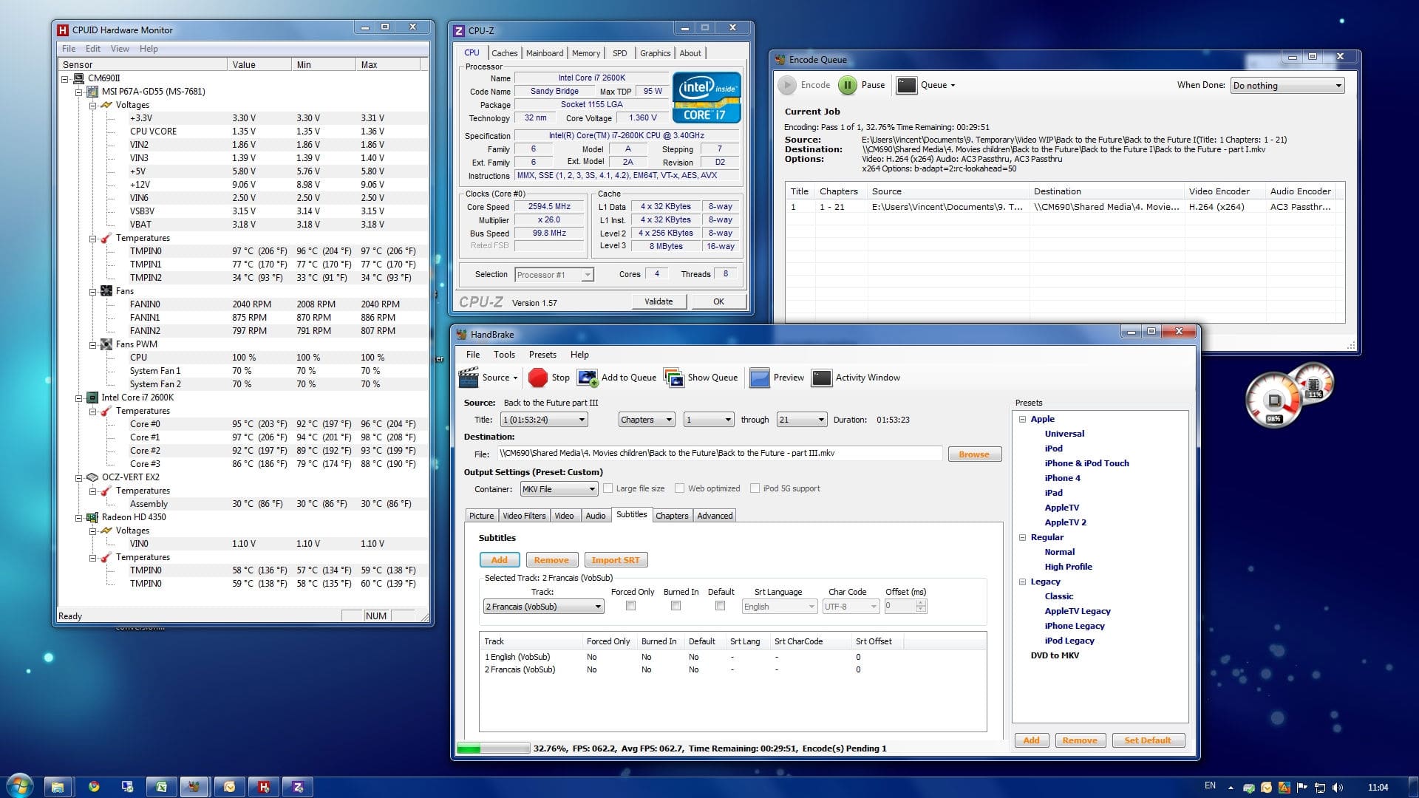1419x798 pixels.
Task: Click Set Default button under presets
Action: coord(1148,740)
